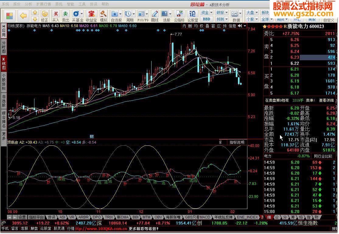
Task: Open the 云指标 cloud indicator icon
Action: [179, 16]
